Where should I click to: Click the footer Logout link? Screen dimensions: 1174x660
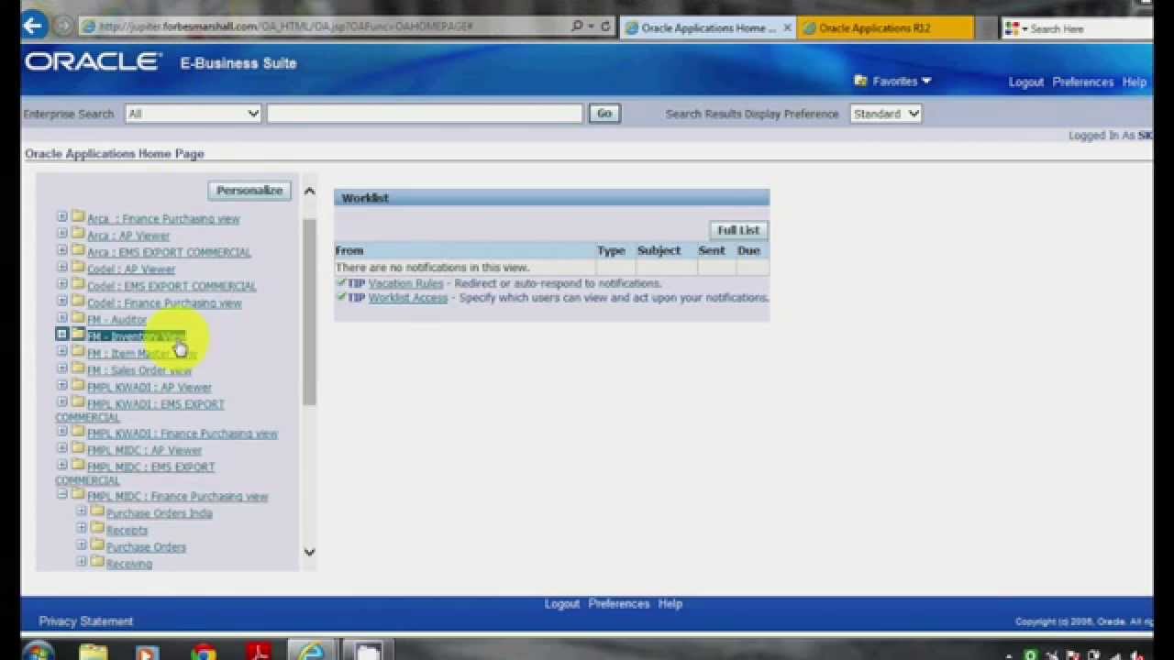pos(562,604)
